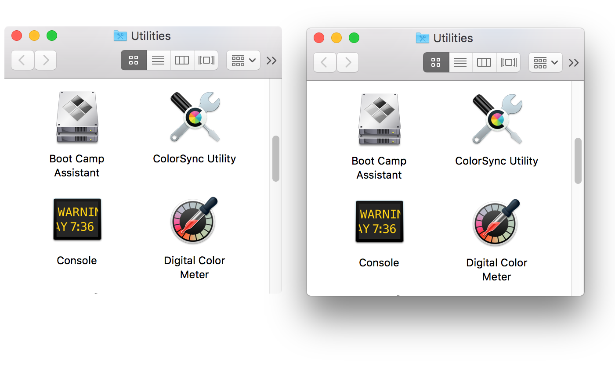Click 'Utilities' title text in right window
The image size is (615, 366).
click(453, 38)
